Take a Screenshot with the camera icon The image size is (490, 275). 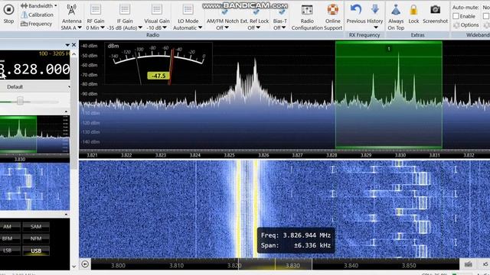tap(435, 14)
